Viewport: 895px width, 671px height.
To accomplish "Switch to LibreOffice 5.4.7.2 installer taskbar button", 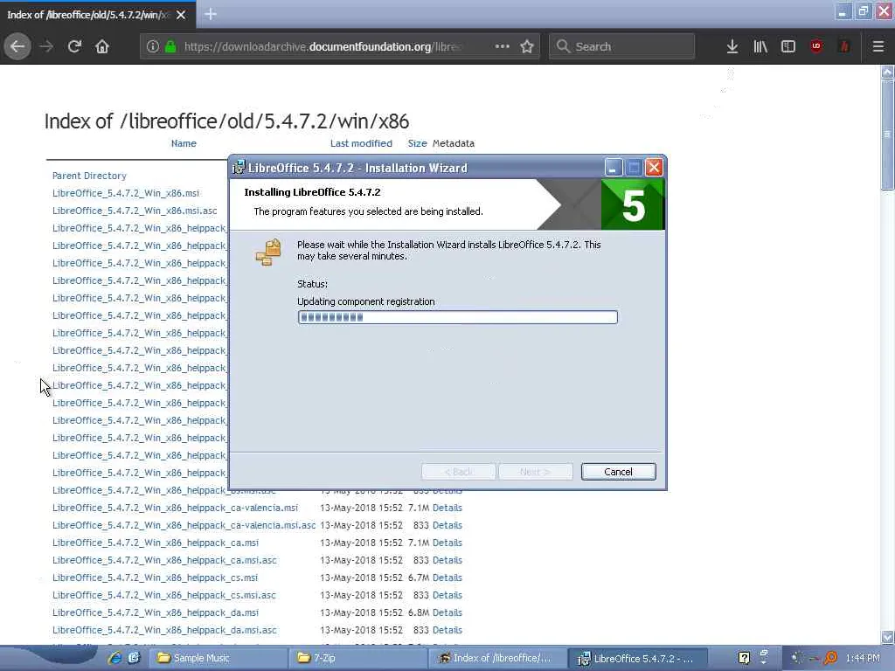I will pyautogui.click(x=638, y=658).
